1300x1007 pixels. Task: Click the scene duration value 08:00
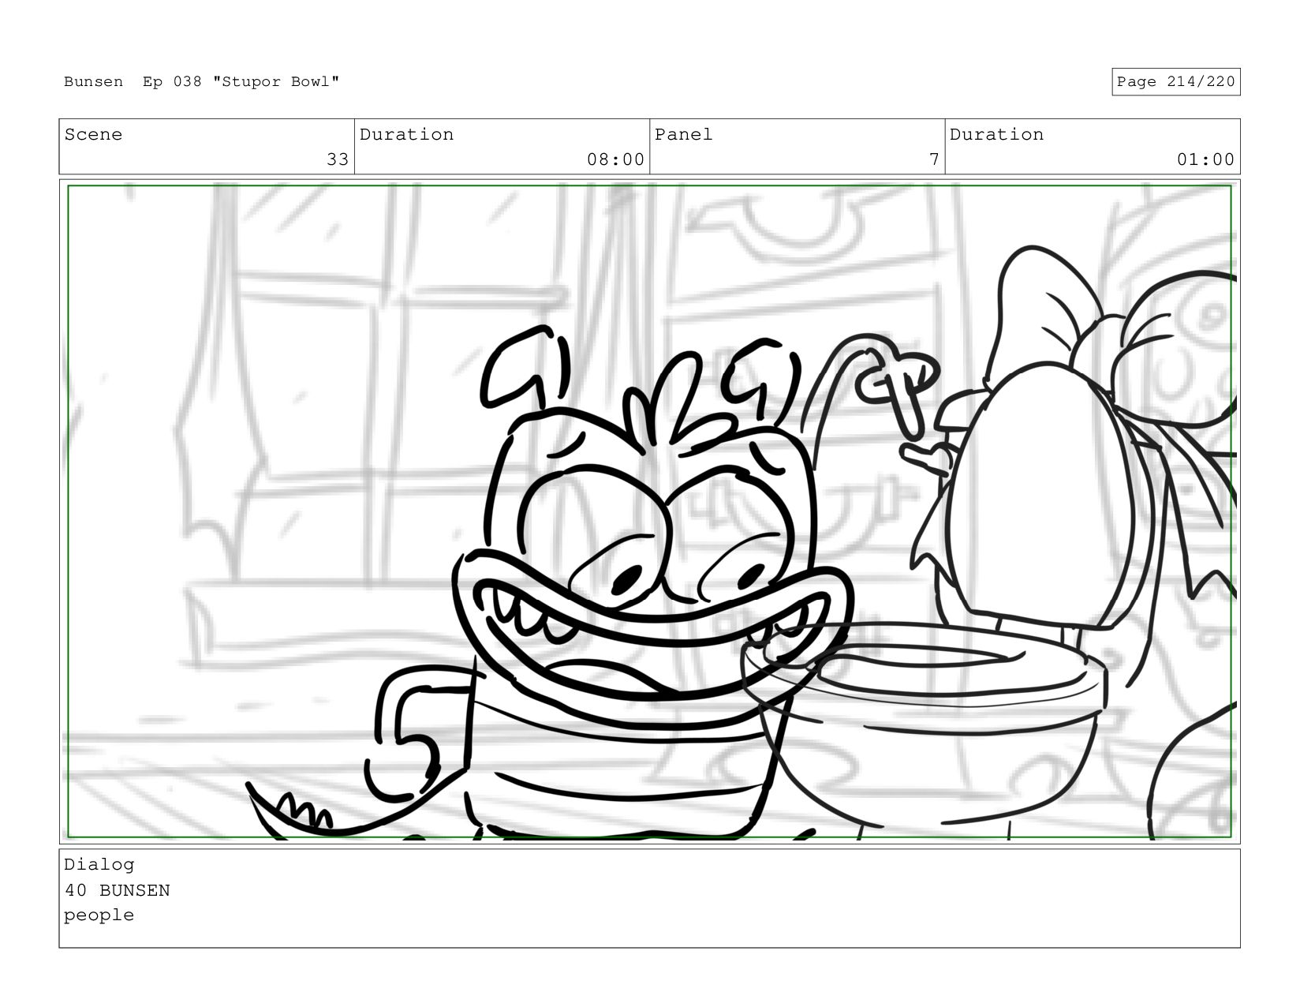pos(615,159)
